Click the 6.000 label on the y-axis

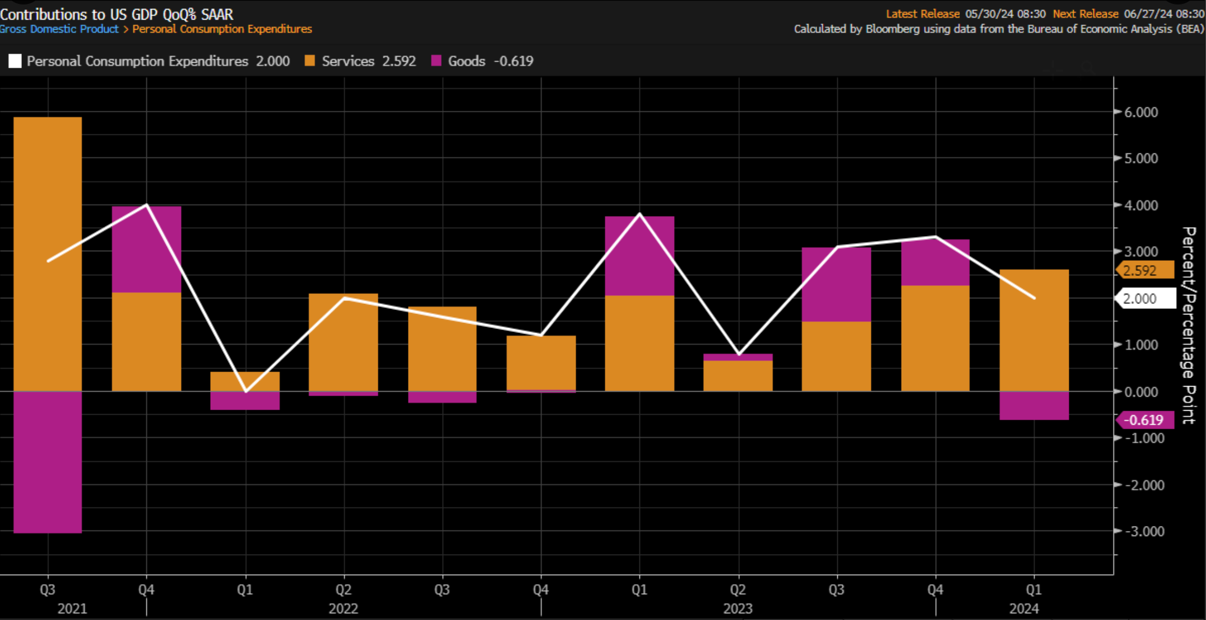tap(1141, 112)
